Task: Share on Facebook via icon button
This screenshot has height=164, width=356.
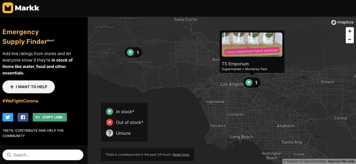Action: tap(23, 117)
